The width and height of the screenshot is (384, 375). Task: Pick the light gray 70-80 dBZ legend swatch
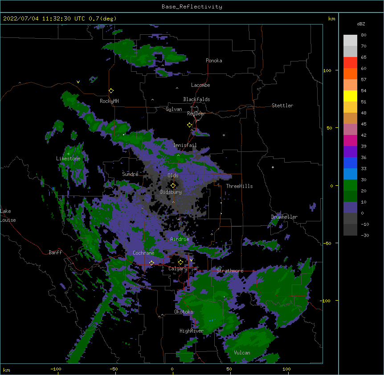350,41
